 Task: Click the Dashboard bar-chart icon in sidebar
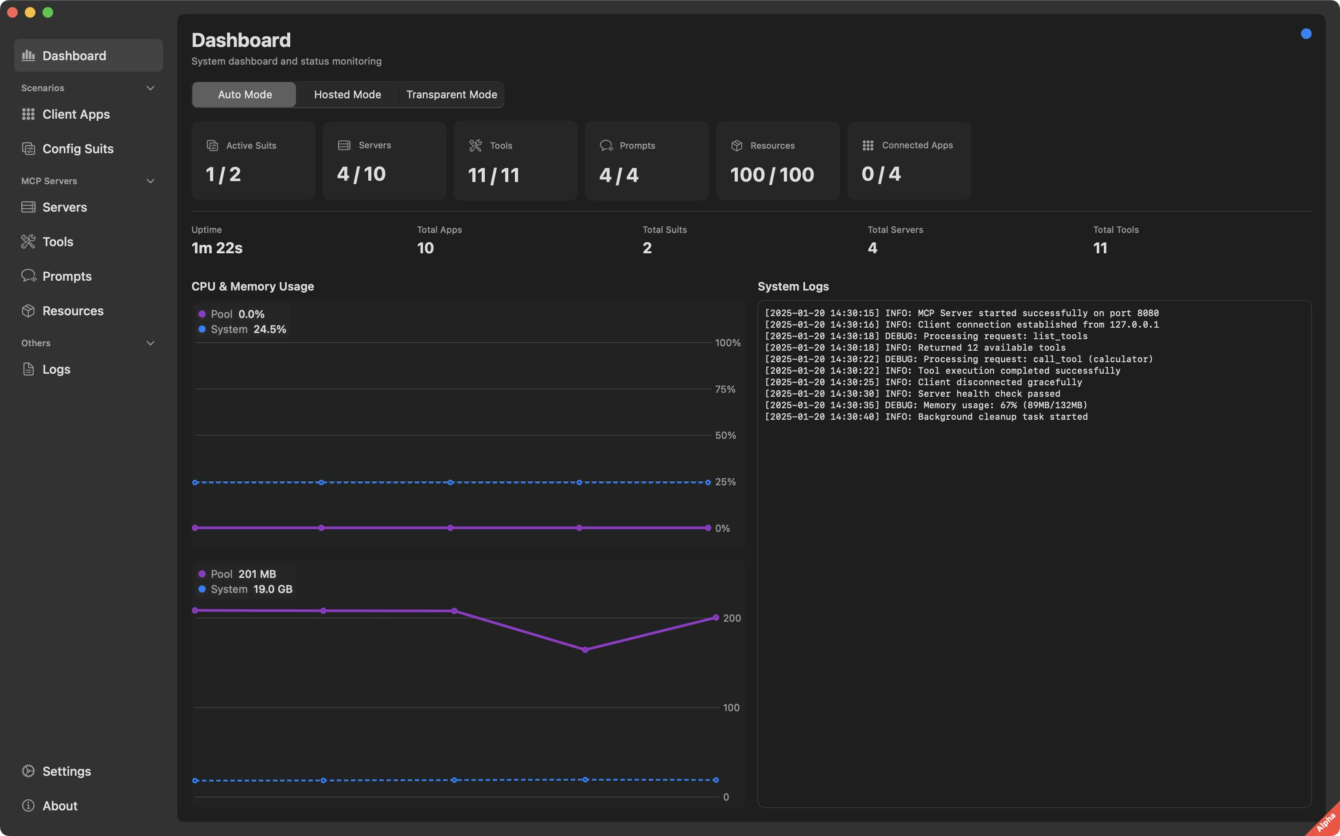click(x=28, y=55)
